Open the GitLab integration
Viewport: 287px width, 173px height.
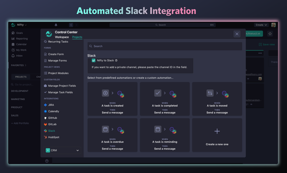coord(52,124)
